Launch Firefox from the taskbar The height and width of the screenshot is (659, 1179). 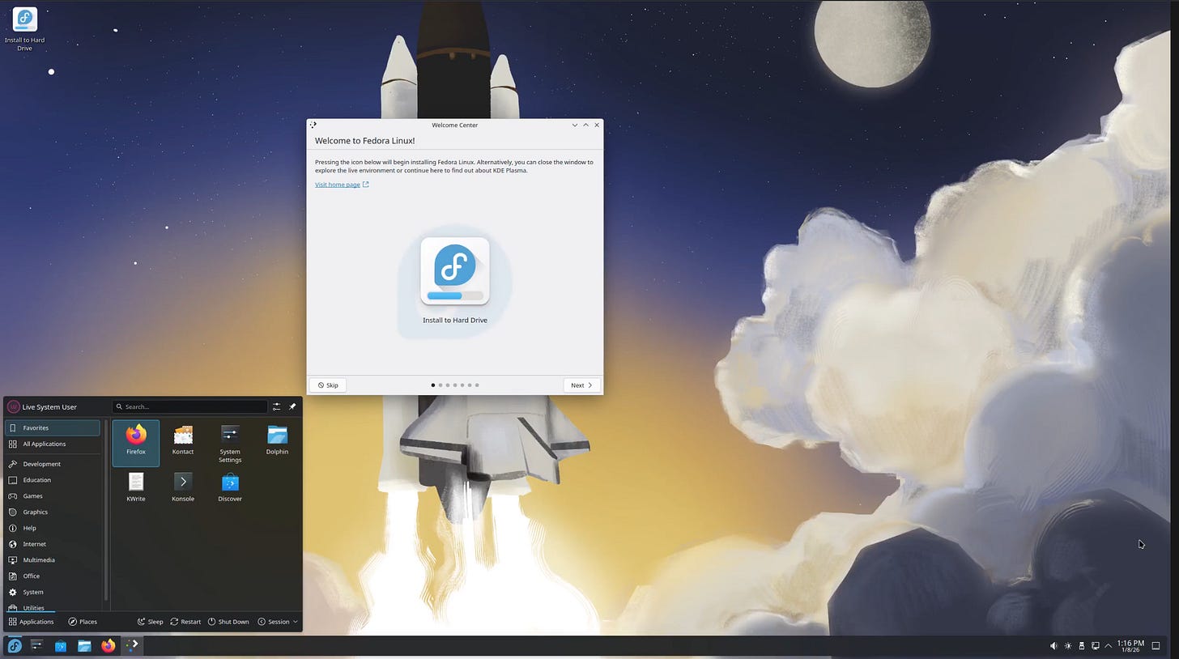point(108,645)
